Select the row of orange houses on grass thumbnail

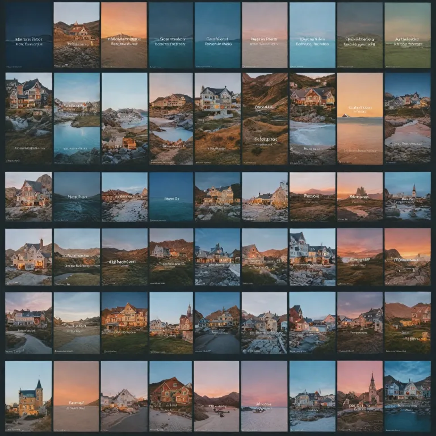124,322
